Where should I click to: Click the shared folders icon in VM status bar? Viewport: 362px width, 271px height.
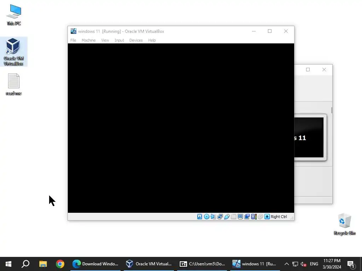click(x=233, y=217)
